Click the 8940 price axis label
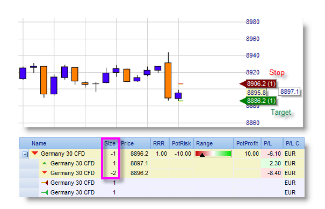Screen dimensions: 325x209 click(252, 55)
